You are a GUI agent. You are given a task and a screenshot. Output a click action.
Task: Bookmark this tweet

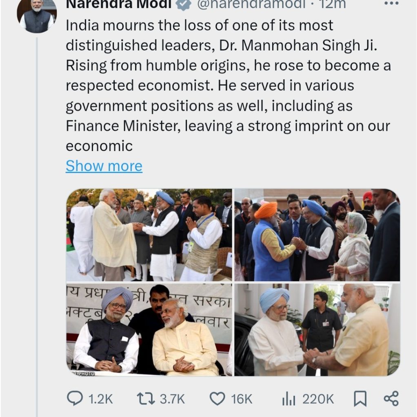pos(360,399)
